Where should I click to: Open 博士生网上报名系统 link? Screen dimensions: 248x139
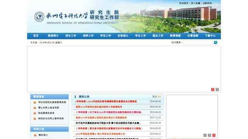point(48,108)
